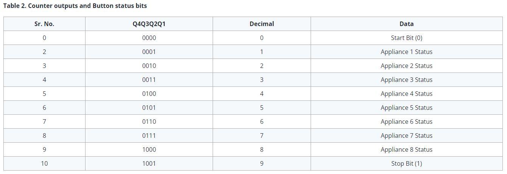507x174 pixels.
Task: Select the 'Appliance 7 Status' cell
Action: pos(406,136)
